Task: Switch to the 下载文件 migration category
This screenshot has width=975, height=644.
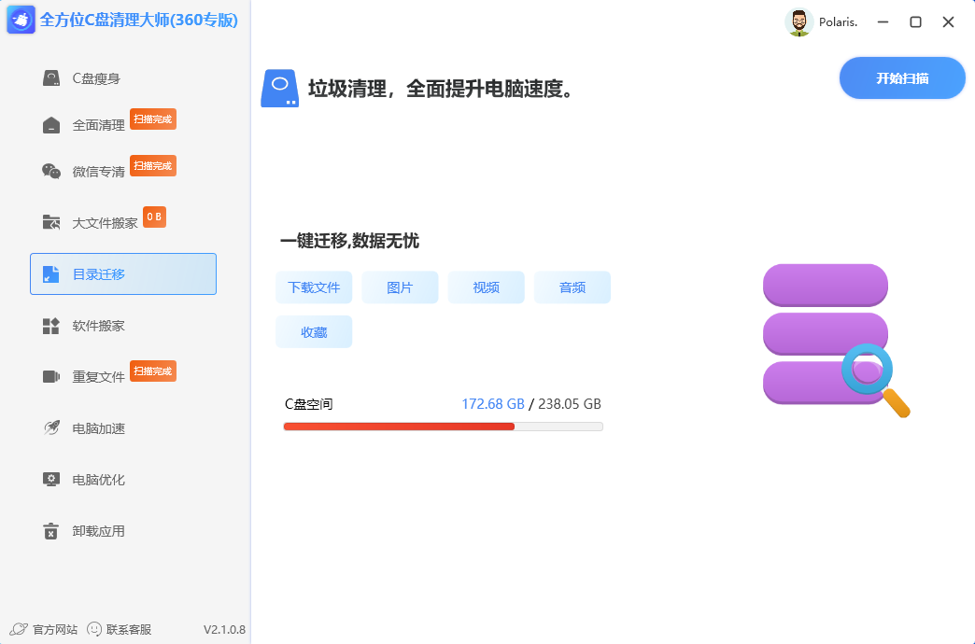Action: click(x=314, y=287)
